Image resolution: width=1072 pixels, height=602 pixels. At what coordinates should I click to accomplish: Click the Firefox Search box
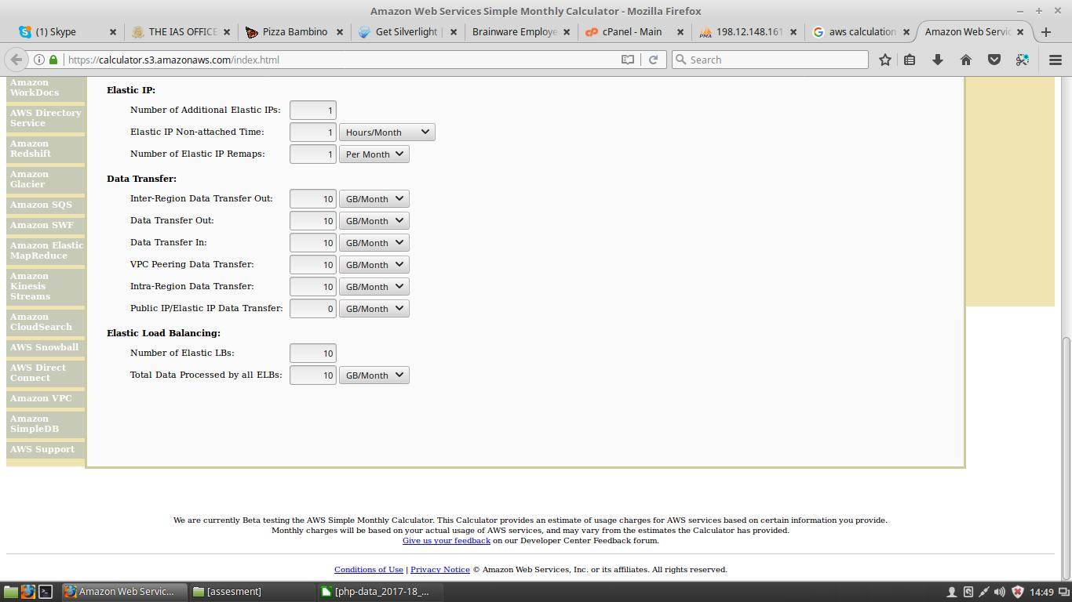[770, 60]
